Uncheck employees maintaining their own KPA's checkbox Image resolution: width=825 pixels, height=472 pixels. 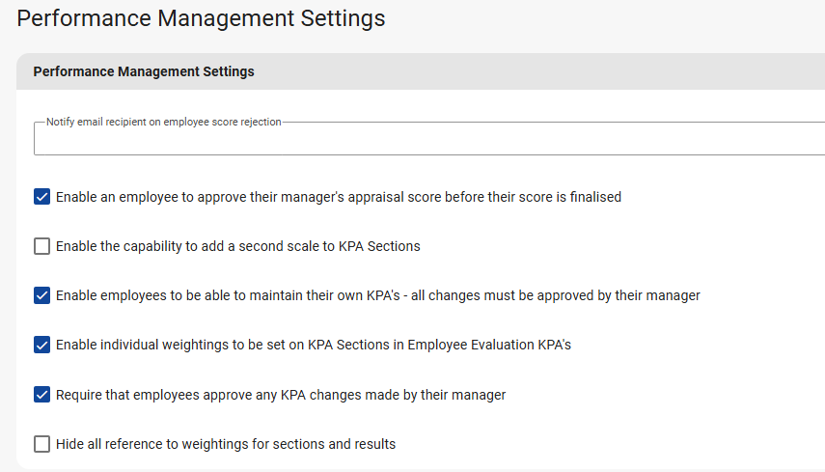coord(41,295)
